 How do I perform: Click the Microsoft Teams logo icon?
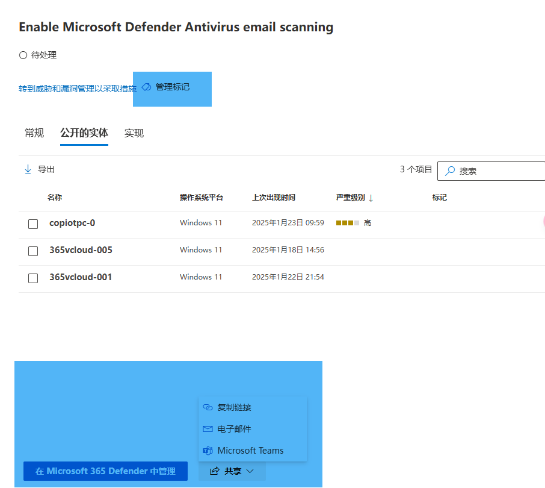coord(208,451)
